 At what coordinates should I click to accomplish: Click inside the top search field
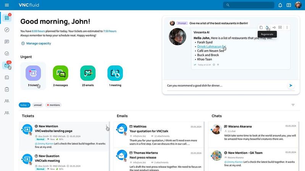coord(249,5)
